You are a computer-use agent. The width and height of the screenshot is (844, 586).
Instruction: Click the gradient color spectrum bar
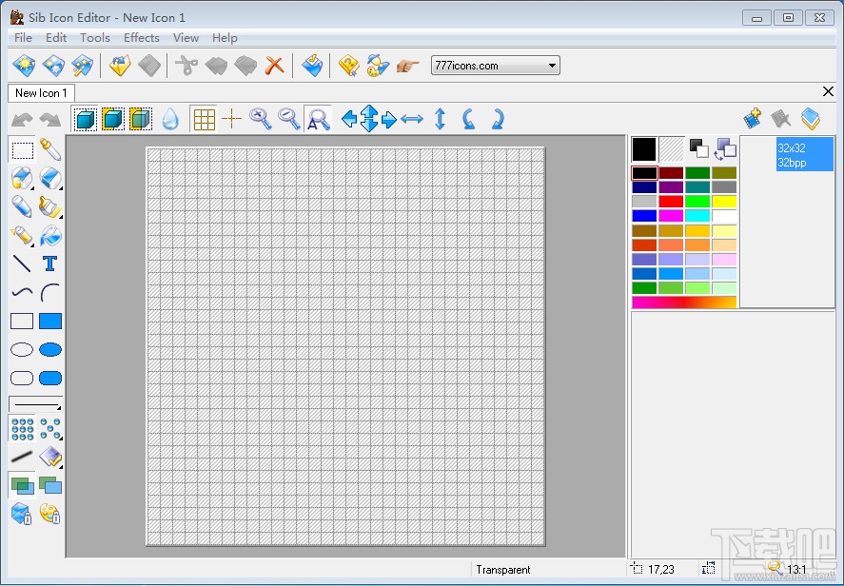[683, 302]
